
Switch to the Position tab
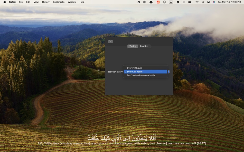coord(144,46)
